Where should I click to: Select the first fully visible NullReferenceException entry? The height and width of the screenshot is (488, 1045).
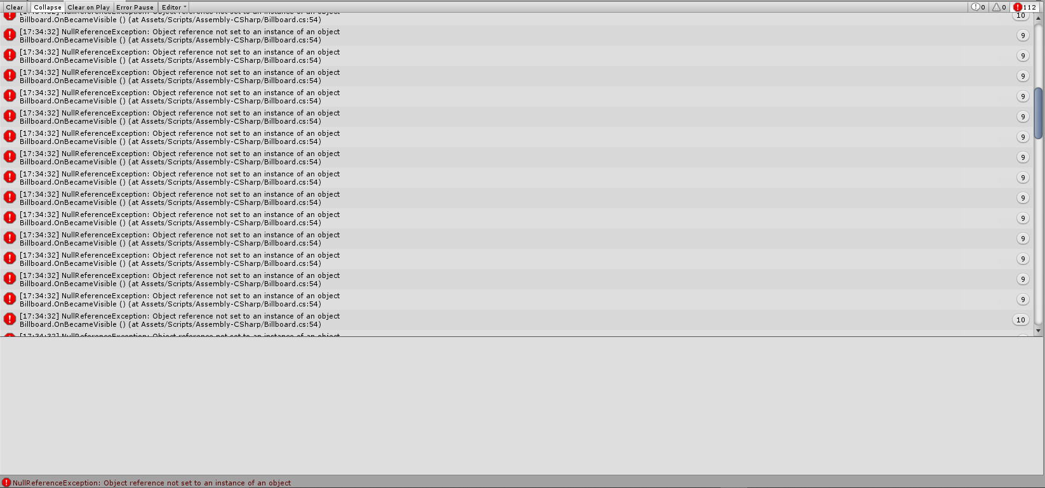coord(517,36)
